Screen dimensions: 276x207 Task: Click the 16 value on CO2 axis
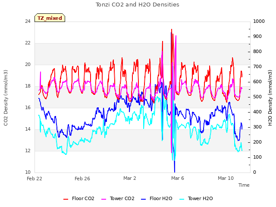coord(28,107)
